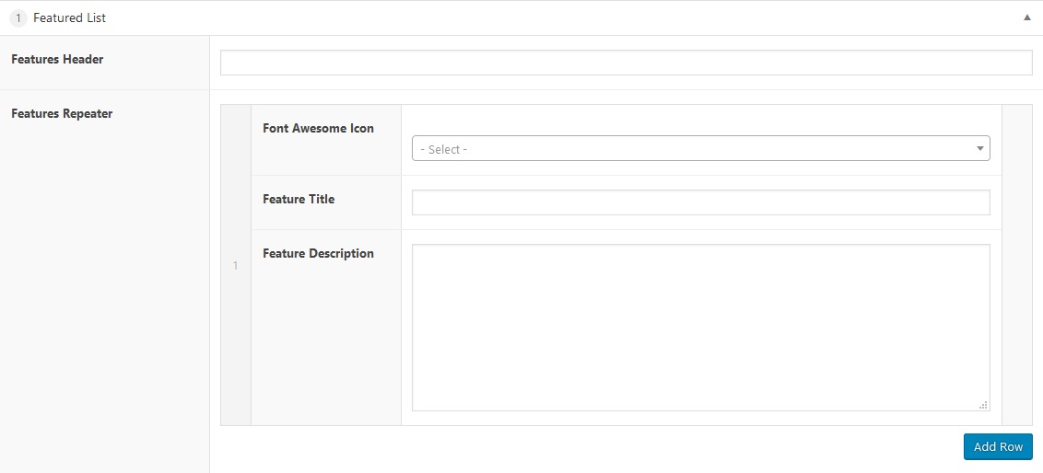Focus the Features Header text field
1043x473 pixels.
pyautogui.click(x=626, y=63)
